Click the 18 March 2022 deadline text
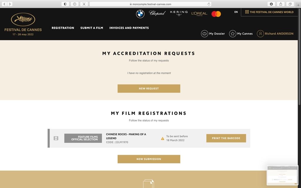This screenshot has width=301, height=188. pos(175,140)
